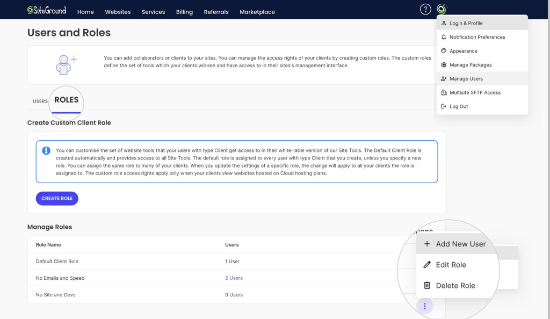Screen dimensions: 550x319
Task: Click the lock icon beside Multisite SFTP Access
Action: pyautogui.click(x=444, y=92)
